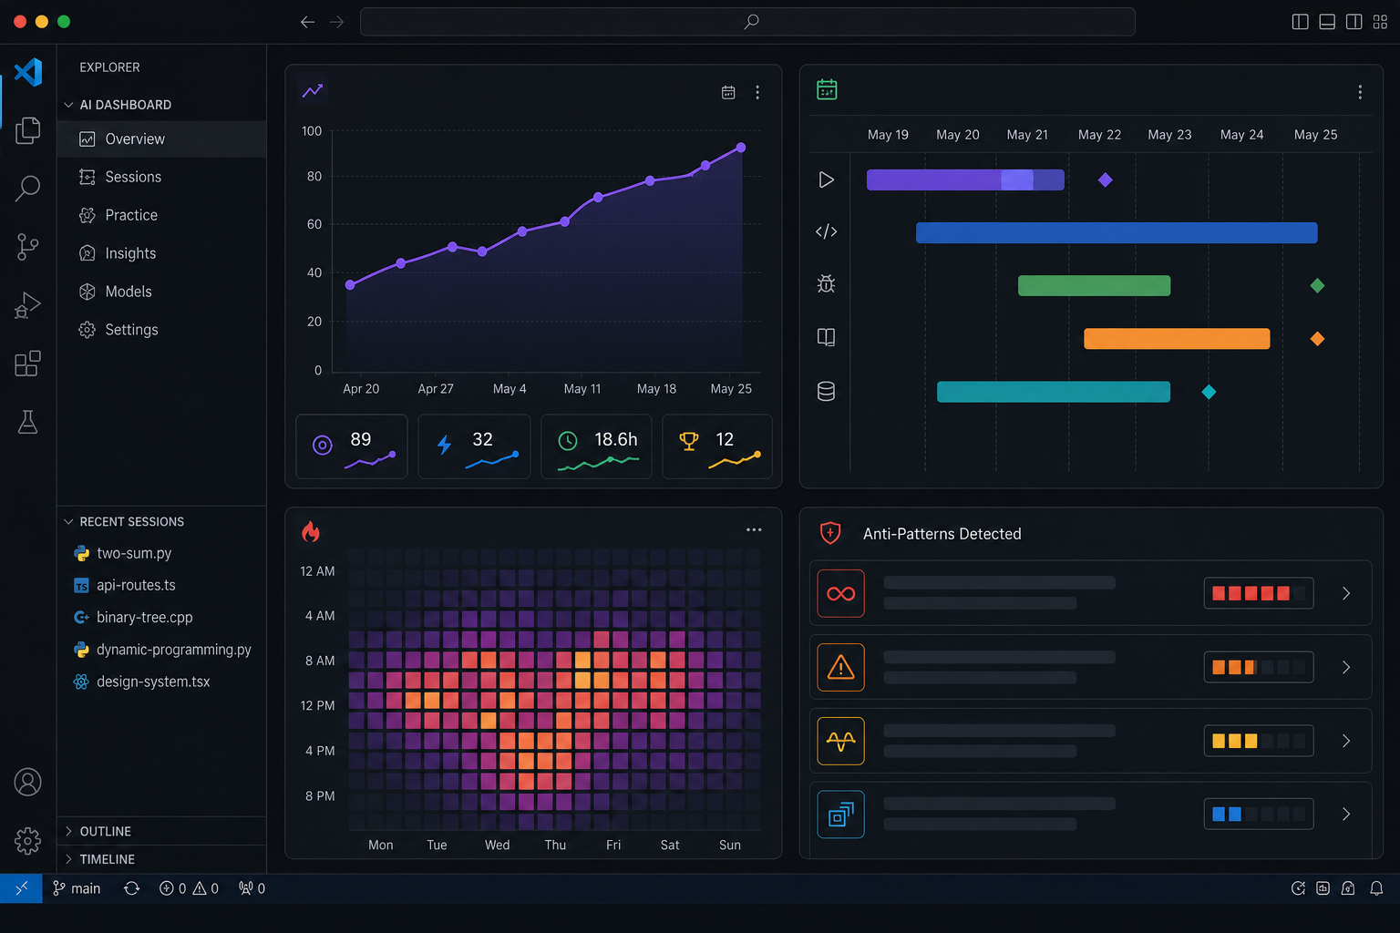The width and height of the screenshot is (1400, 933).
Task: Click the blue Gantt bar in code row
Action: pos(1117,232)
